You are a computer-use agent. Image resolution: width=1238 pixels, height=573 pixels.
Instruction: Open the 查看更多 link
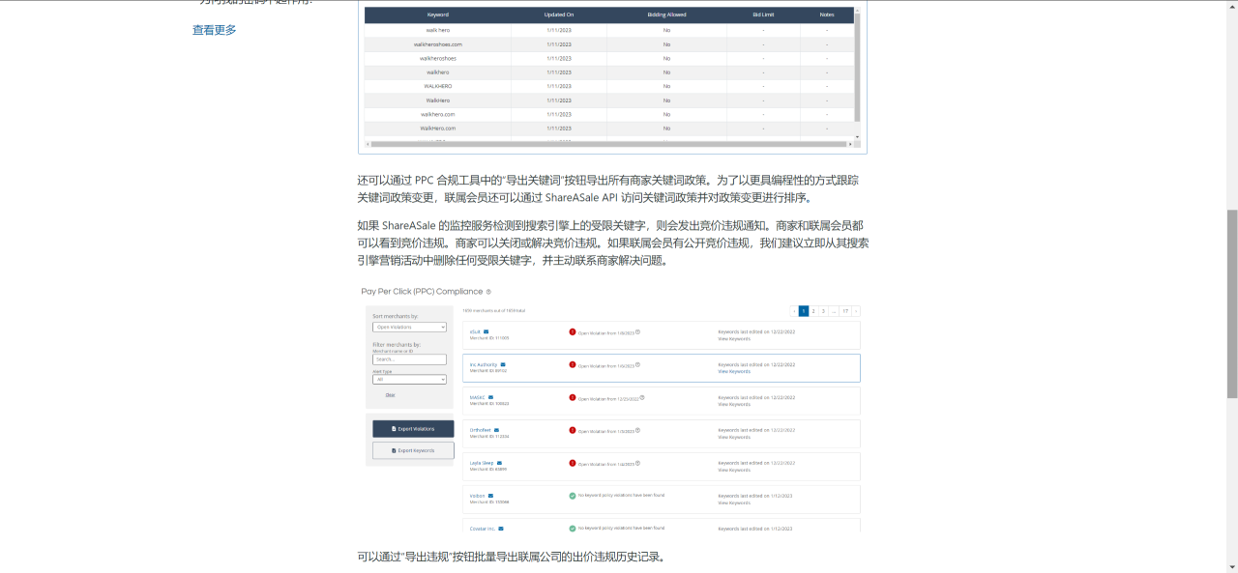(214, 30)
